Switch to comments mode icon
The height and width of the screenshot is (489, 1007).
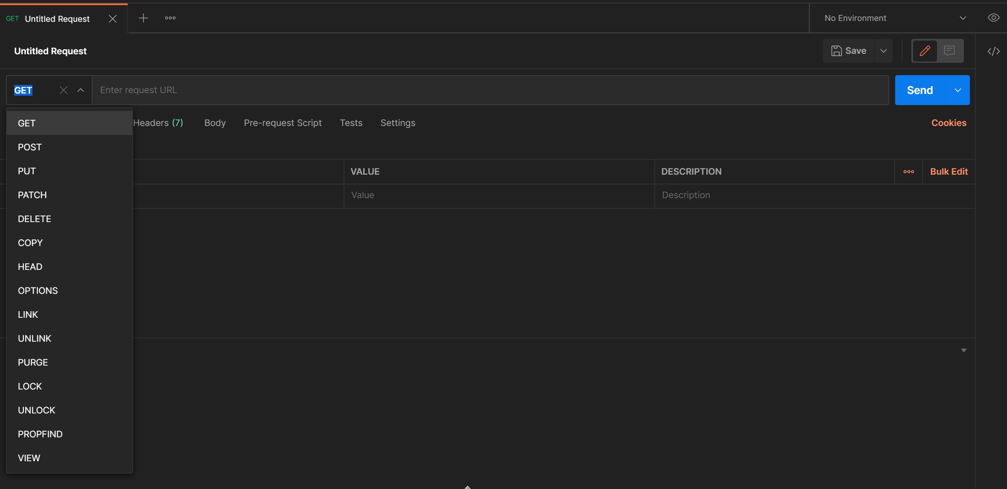tap(949, 51)
